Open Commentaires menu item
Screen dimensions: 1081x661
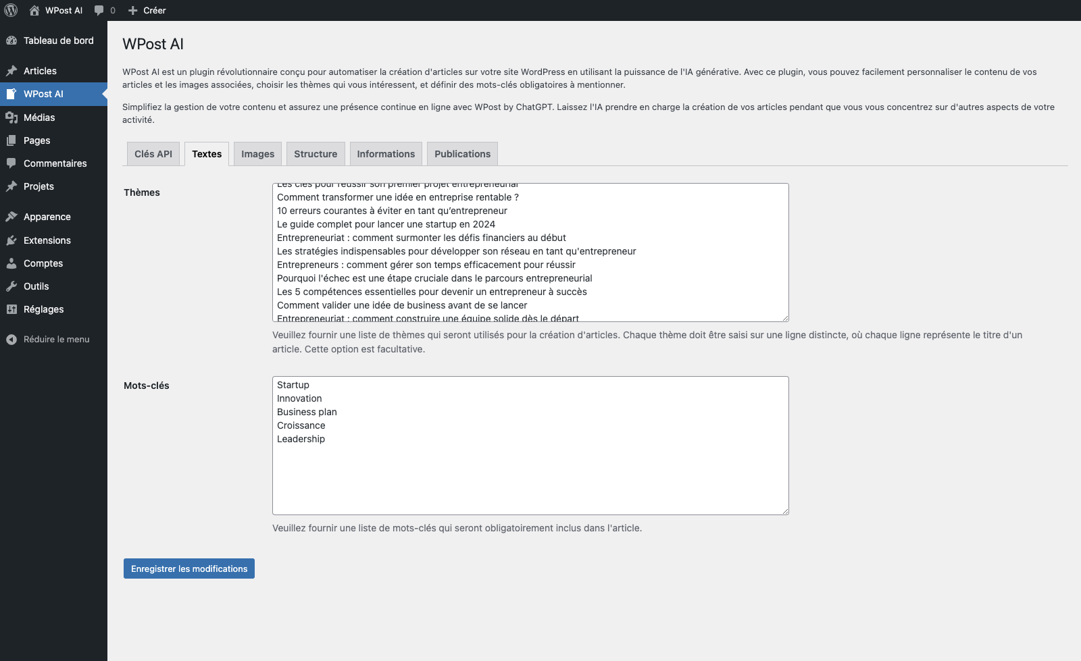click(53, 163)
